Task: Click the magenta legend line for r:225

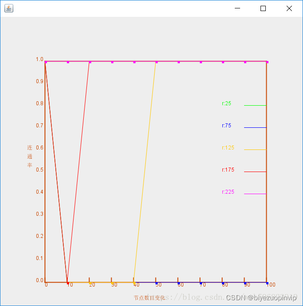Action: (255, 194)
